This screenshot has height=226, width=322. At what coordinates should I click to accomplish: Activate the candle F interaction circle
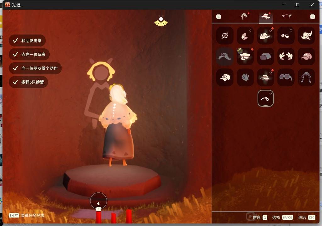pos(98,201)
